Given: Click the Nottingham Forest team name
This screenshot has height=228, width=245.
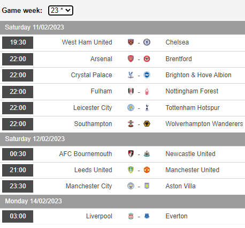Looking at the screenshot, I should [192, 91].
